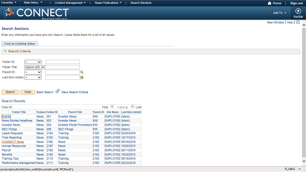
Task: Open Favorites menu
Action: [x=9, y=3]
